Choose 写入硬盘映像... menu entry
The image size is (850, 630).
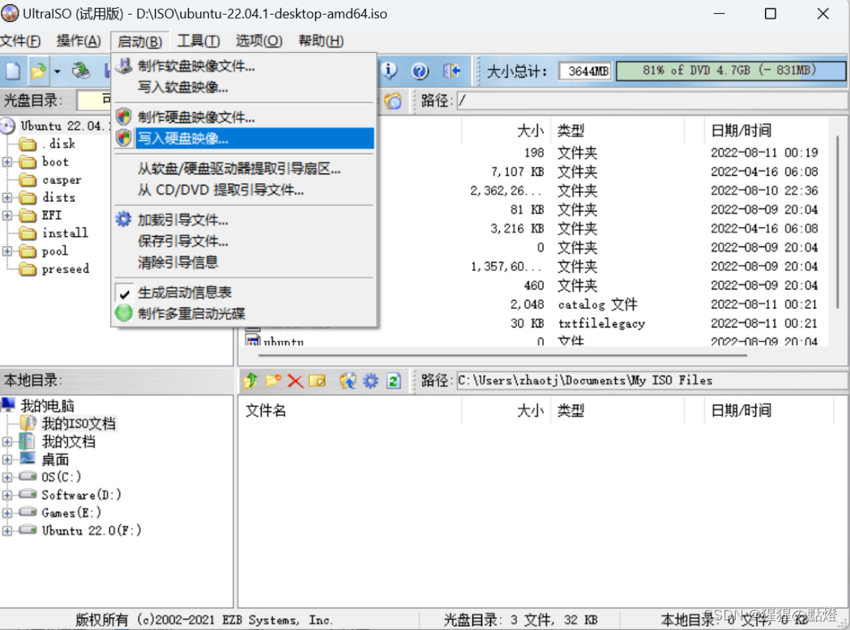coord(244,139)
